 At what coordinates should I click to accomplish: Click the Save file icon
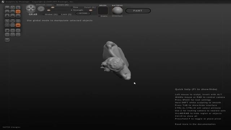pyautogui.click(x=18, y=35)
